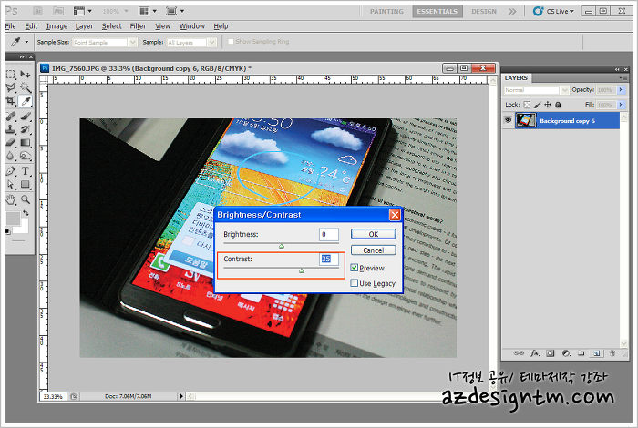The height and width of the screenshot is (428, 638).
Task: Click the Brightness slider handle
Action: tap(281, 246)
